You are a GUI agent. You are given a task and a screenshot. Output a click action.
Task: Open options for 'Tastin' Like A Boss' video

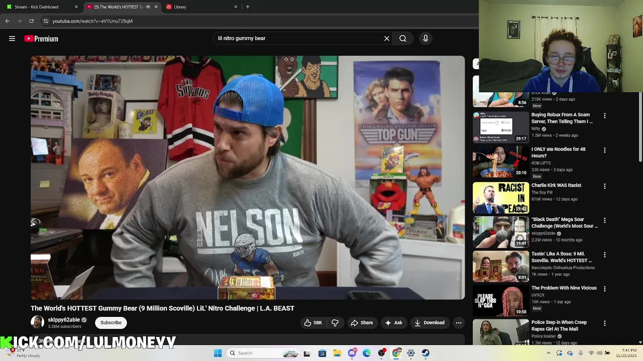click(x=605, y=255)
